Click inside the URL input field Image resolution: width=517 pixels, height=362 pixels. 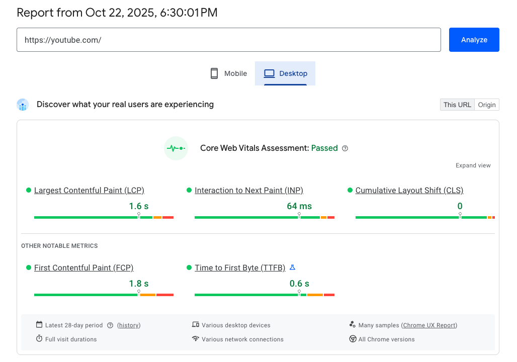click(229, 39)
